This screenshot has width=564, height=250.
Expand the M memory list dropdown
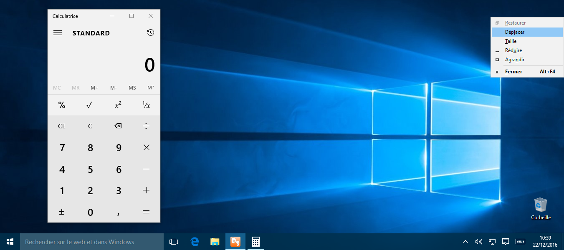(151, 88)
